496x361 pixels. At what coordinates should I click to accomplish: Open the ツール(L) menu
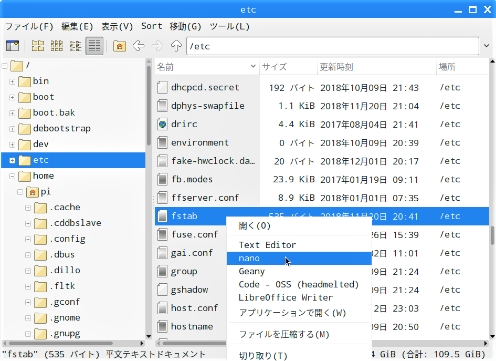(229, 26)
